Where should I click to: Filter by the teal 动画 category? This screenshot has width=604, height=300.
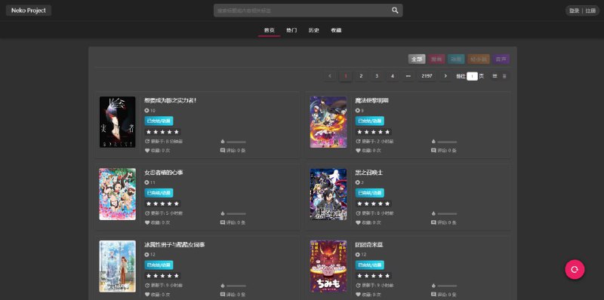click(456, 60)
